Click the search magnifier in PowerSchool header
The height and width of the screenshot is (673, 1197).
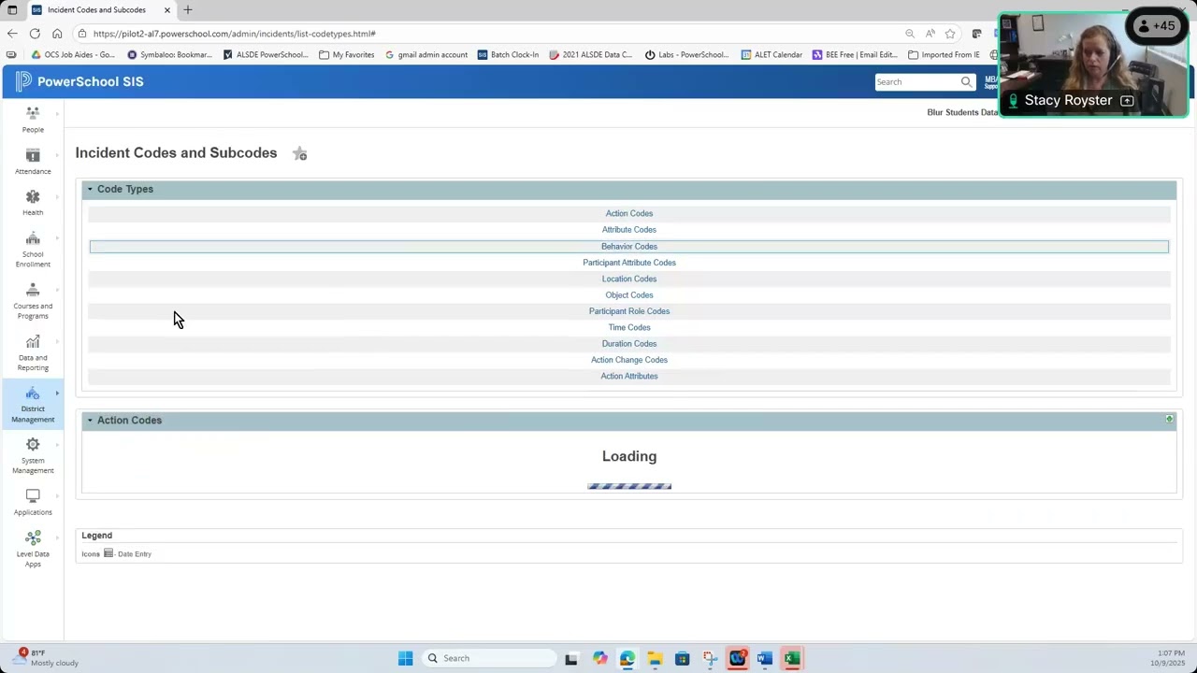(x=966, y=81)
